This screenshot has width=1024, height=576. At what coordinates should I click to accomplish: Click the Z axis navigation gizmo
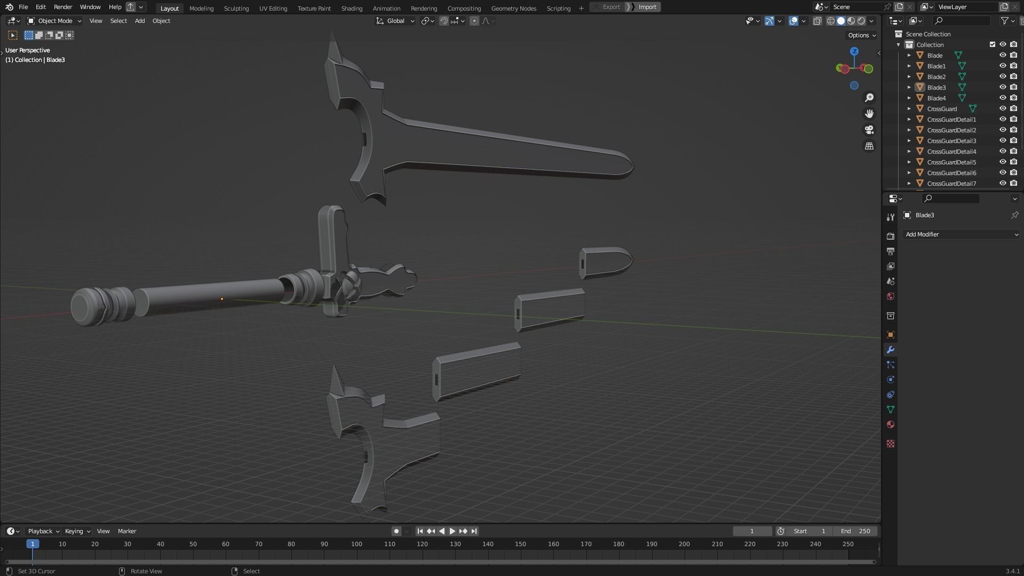pos(854,51)
